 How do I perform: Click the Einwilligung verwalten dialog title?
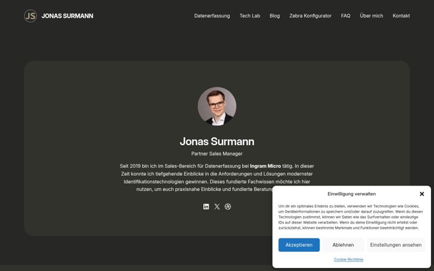click(x=351, y=194)
